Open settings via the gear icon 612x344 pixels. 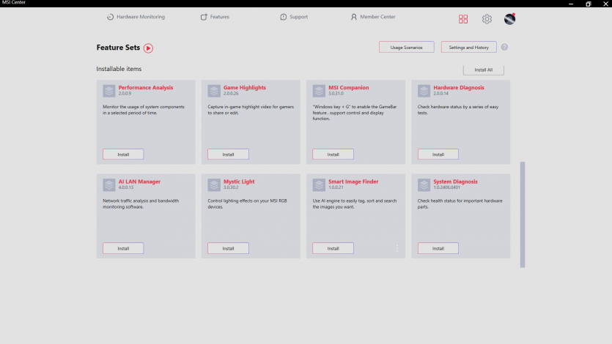pos(487,19)
